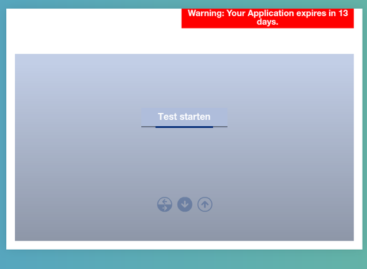Activate the Test starten label
The width and height of the screenshot is (367, 269).
[x=184, y=117]
